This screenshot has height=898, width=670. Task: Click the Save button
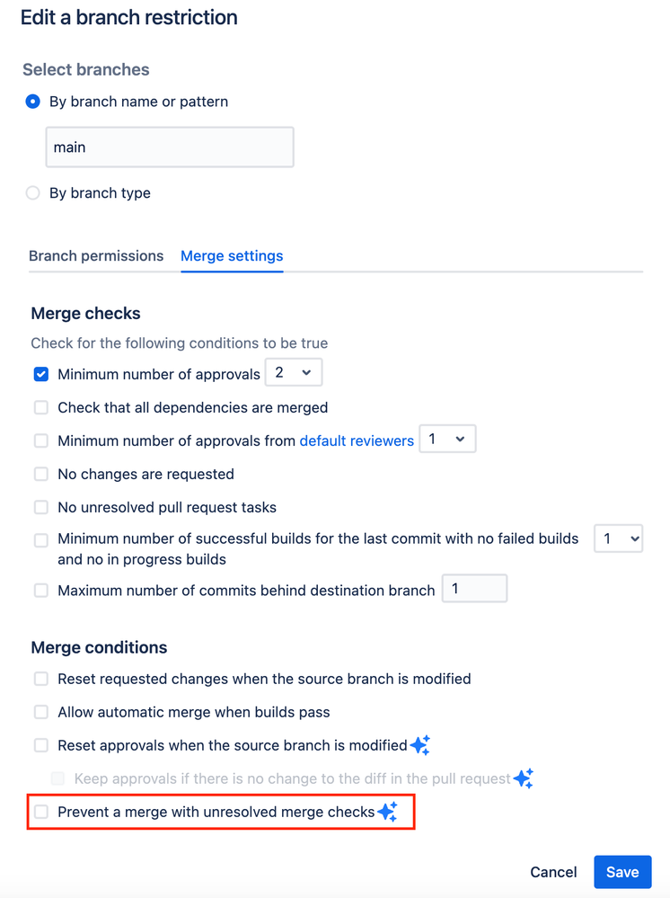point(622,871)
